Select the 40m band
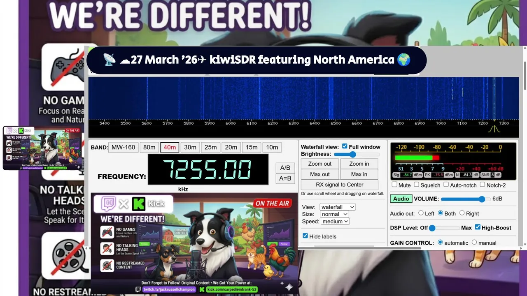The height and width of the screenshot is (296, 527). (170, 147)
